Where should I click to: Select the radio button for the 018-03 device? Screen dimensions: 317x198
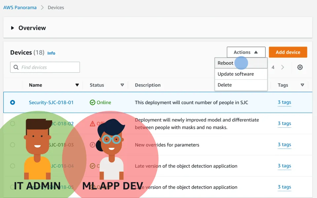click(x=13, y=145)
